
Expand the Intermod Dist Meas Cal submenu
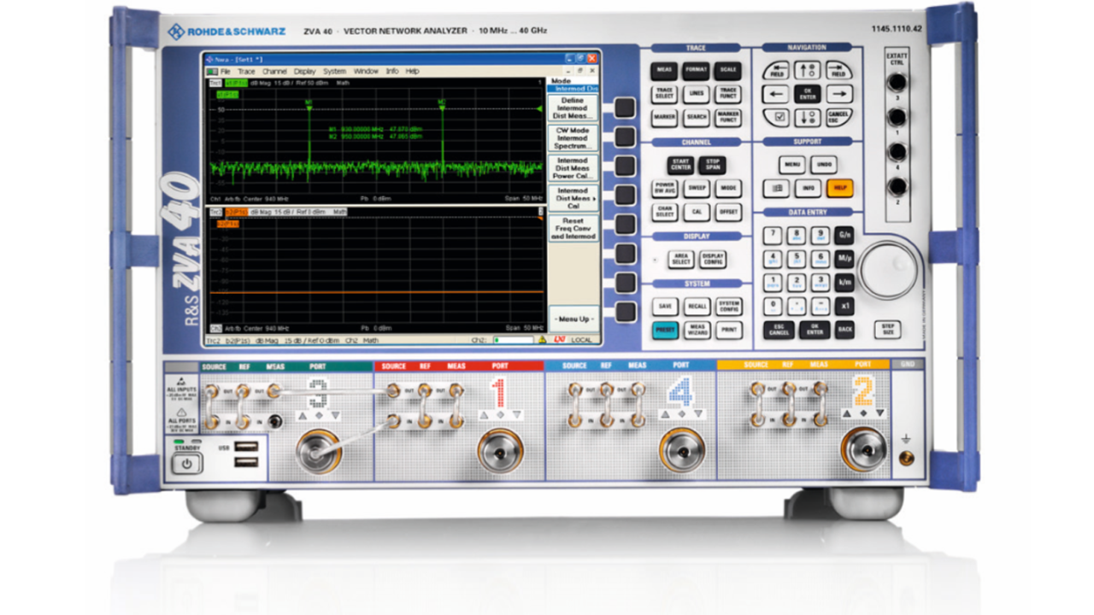click(573, 199)
